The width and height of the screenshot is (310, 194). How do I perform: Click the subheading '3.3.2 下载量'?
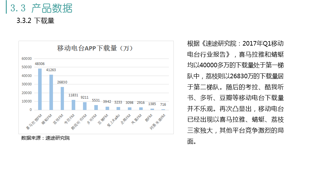tap(36, 21)
